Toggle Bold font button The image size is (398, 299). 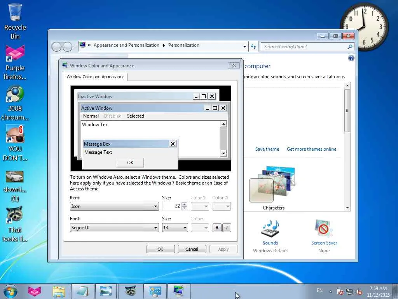217,227
